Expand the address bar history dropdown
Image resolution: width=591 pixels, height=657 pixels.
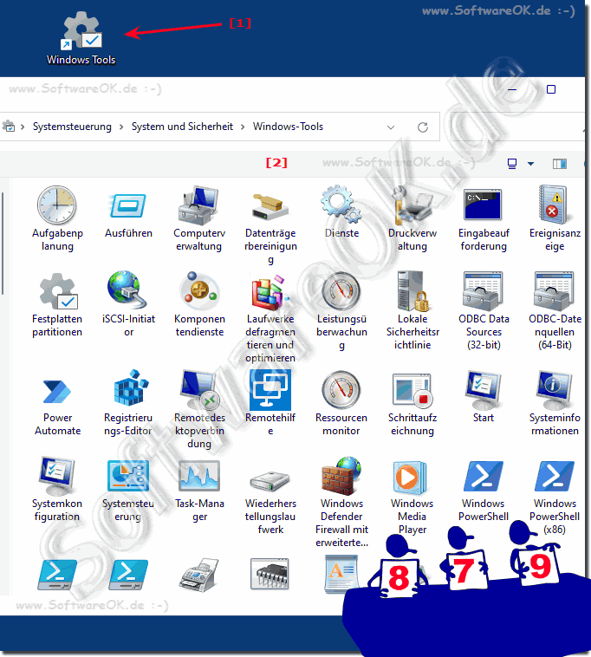click(x=391, y=127)
